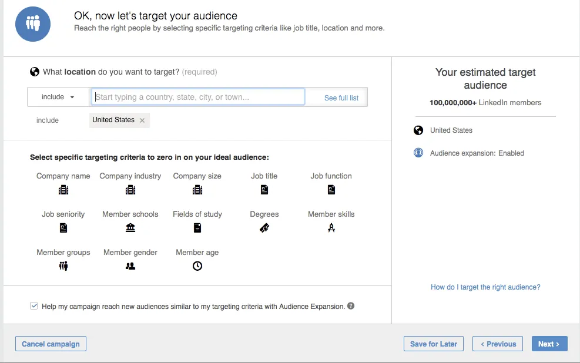
Task: Select the Fields of study targeting label
Action: click(x=197, y=214)
